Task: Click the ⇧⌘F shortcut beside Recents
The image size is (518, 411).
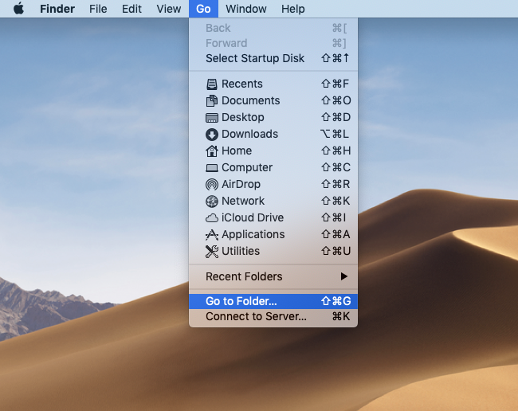Action: (335, 84)
